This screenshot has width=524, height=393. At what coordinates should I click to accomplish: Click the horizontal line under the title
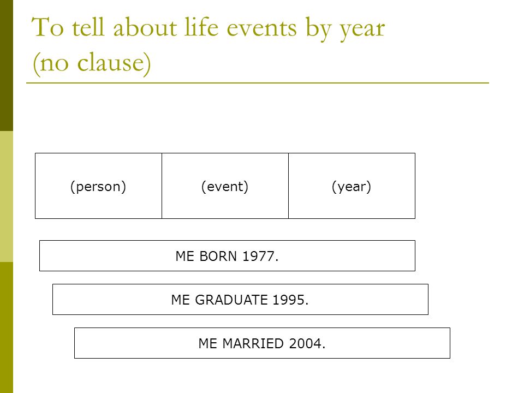tap(258, 83)
